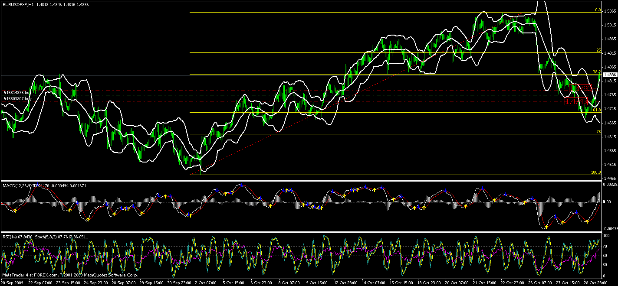Click the 1.4565 price scale value
The image size is (618, 286).
tap(609, 151)
